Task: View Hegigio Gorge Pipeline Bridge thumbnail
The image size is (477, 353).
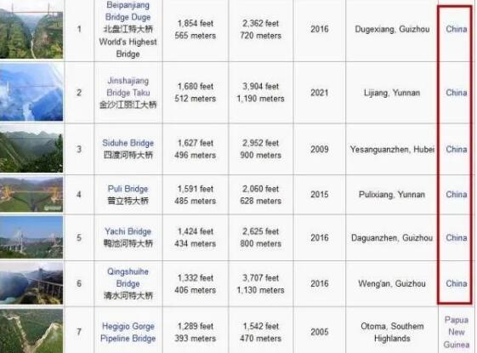Action: coord(31,331)
